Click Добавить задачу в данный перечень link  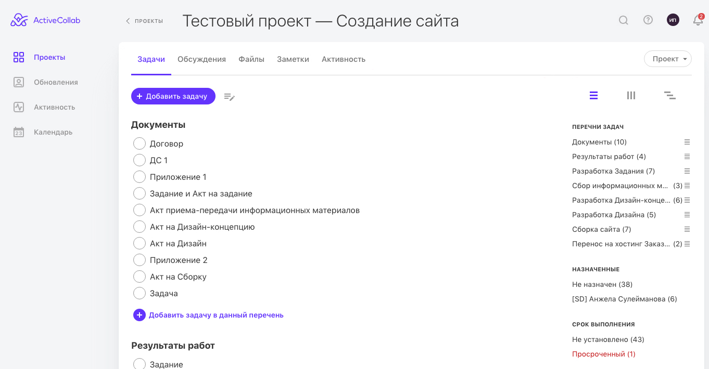tap(216, 315)
